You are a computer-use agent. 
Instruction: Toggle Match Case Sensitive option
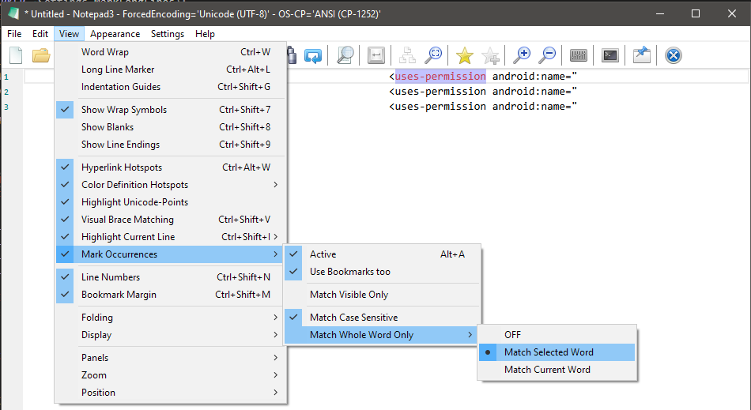coord(382,318)
